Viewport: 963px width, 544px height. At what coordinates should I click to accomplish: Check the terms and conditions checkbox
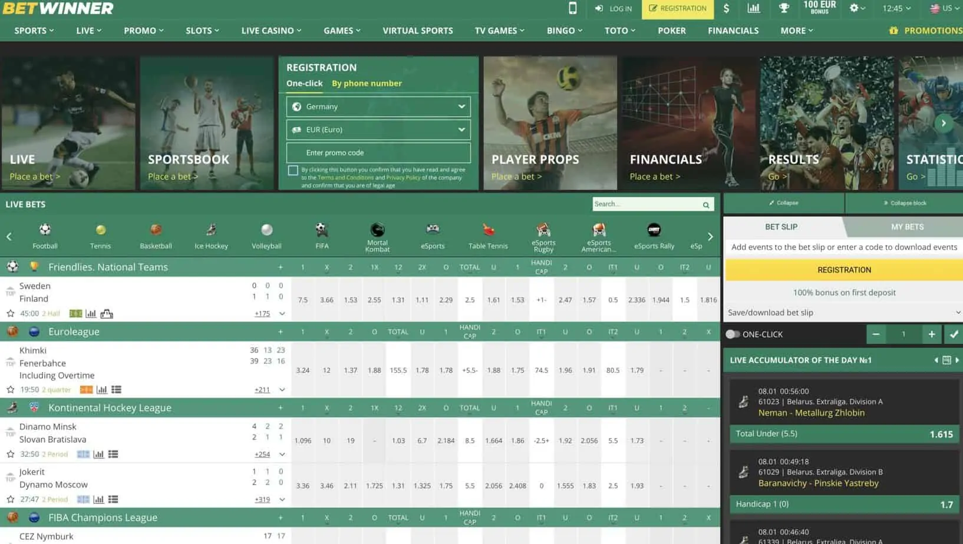(x=293, y=171)
